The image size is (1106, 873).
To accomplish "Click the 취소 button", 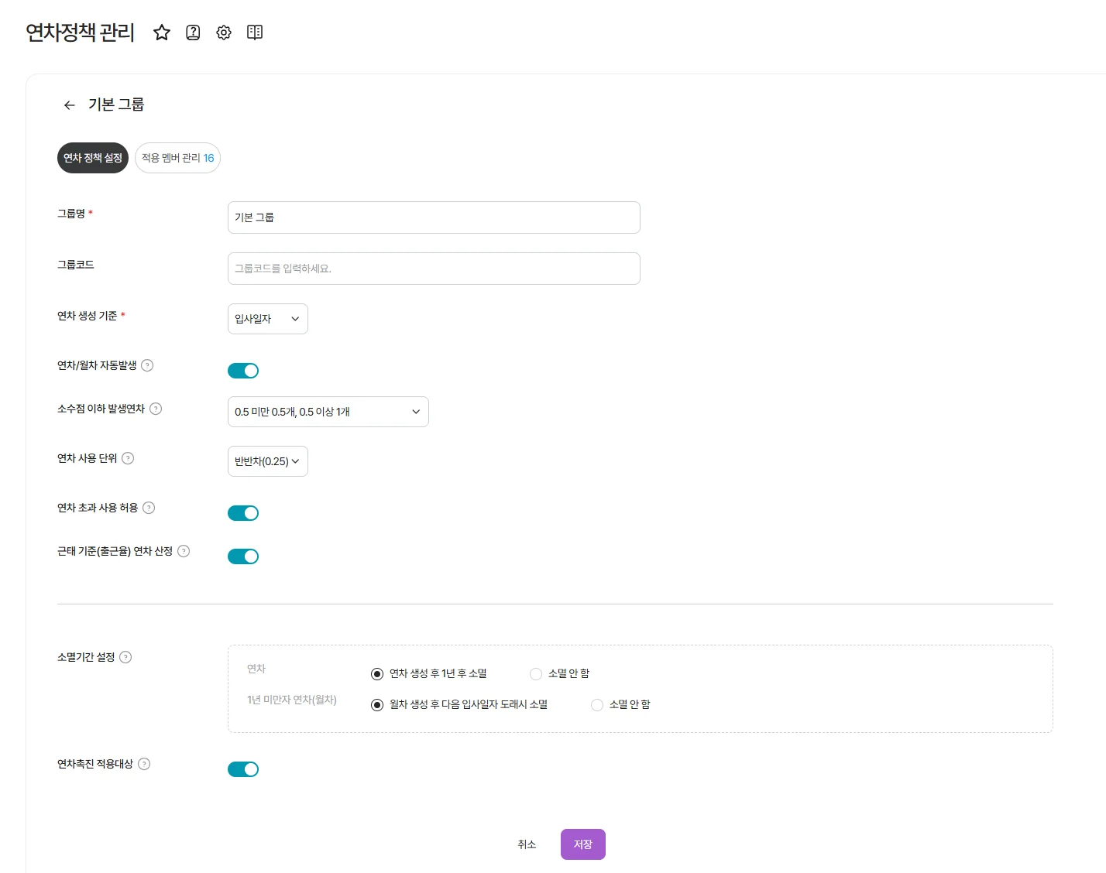I will (527, 844).
